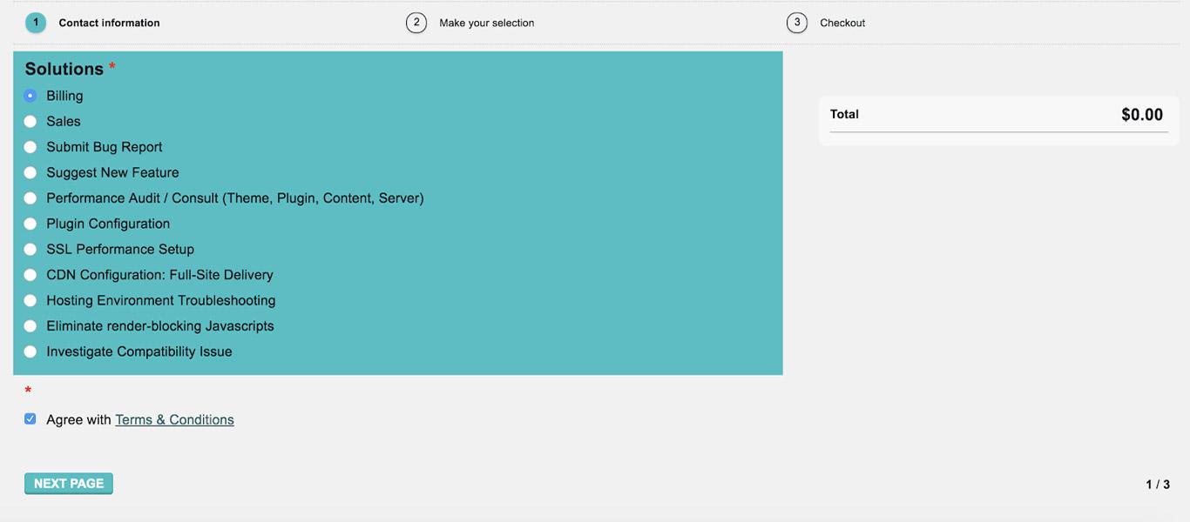Image resolution: width=1190 pixels, height=522 pixels.
Task: Choose Submit Bug Report option
Action: 30,147
